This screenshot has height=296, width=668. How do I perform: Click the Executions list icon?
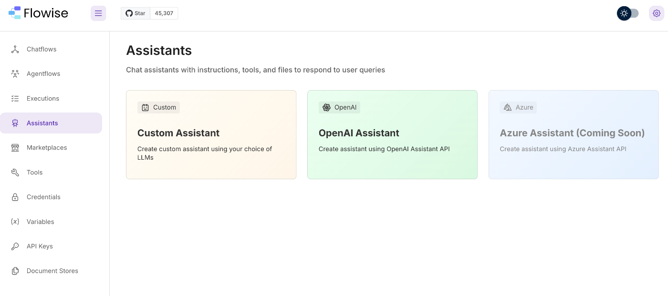pos(15,99)
